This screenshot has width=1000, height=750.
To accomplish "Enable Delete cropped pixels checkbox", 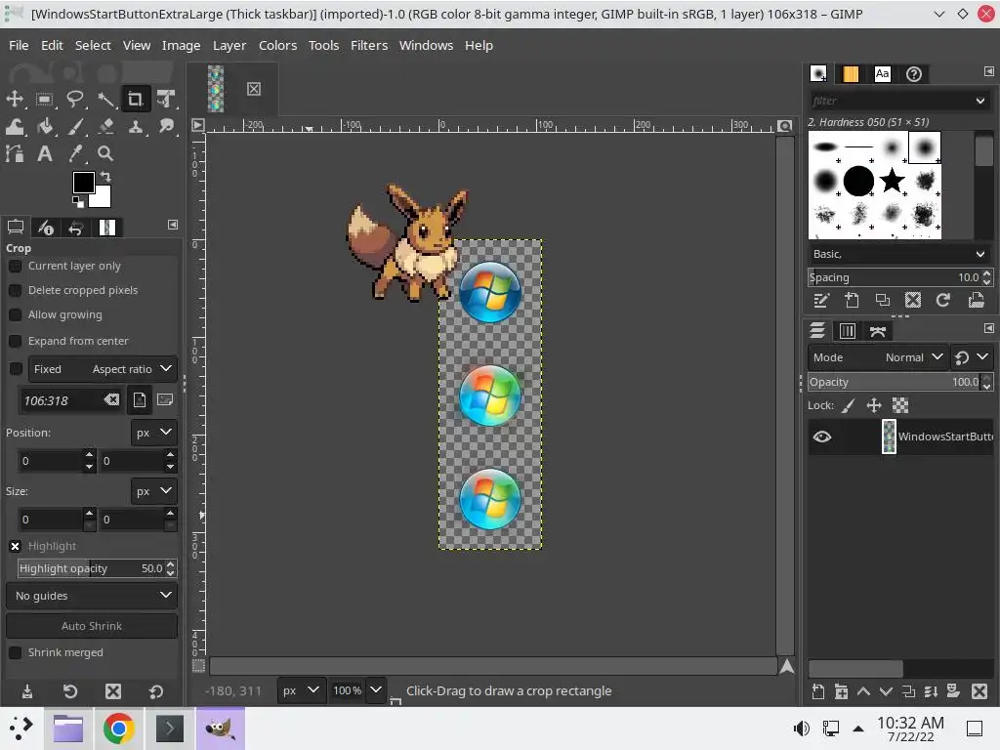I will 16,290.
